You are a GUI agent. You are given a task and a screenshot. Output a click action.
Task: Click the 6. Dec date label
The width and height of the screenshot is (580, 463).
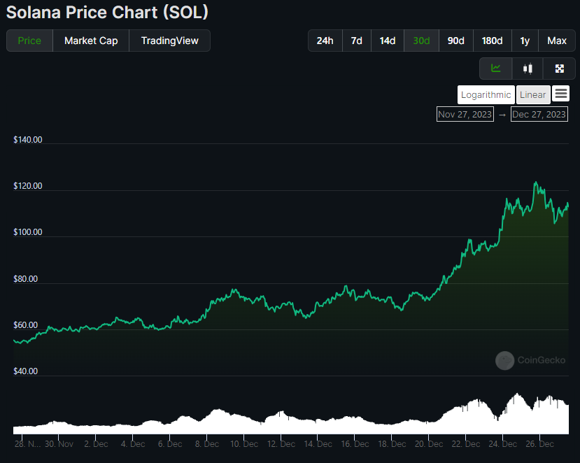170,444
